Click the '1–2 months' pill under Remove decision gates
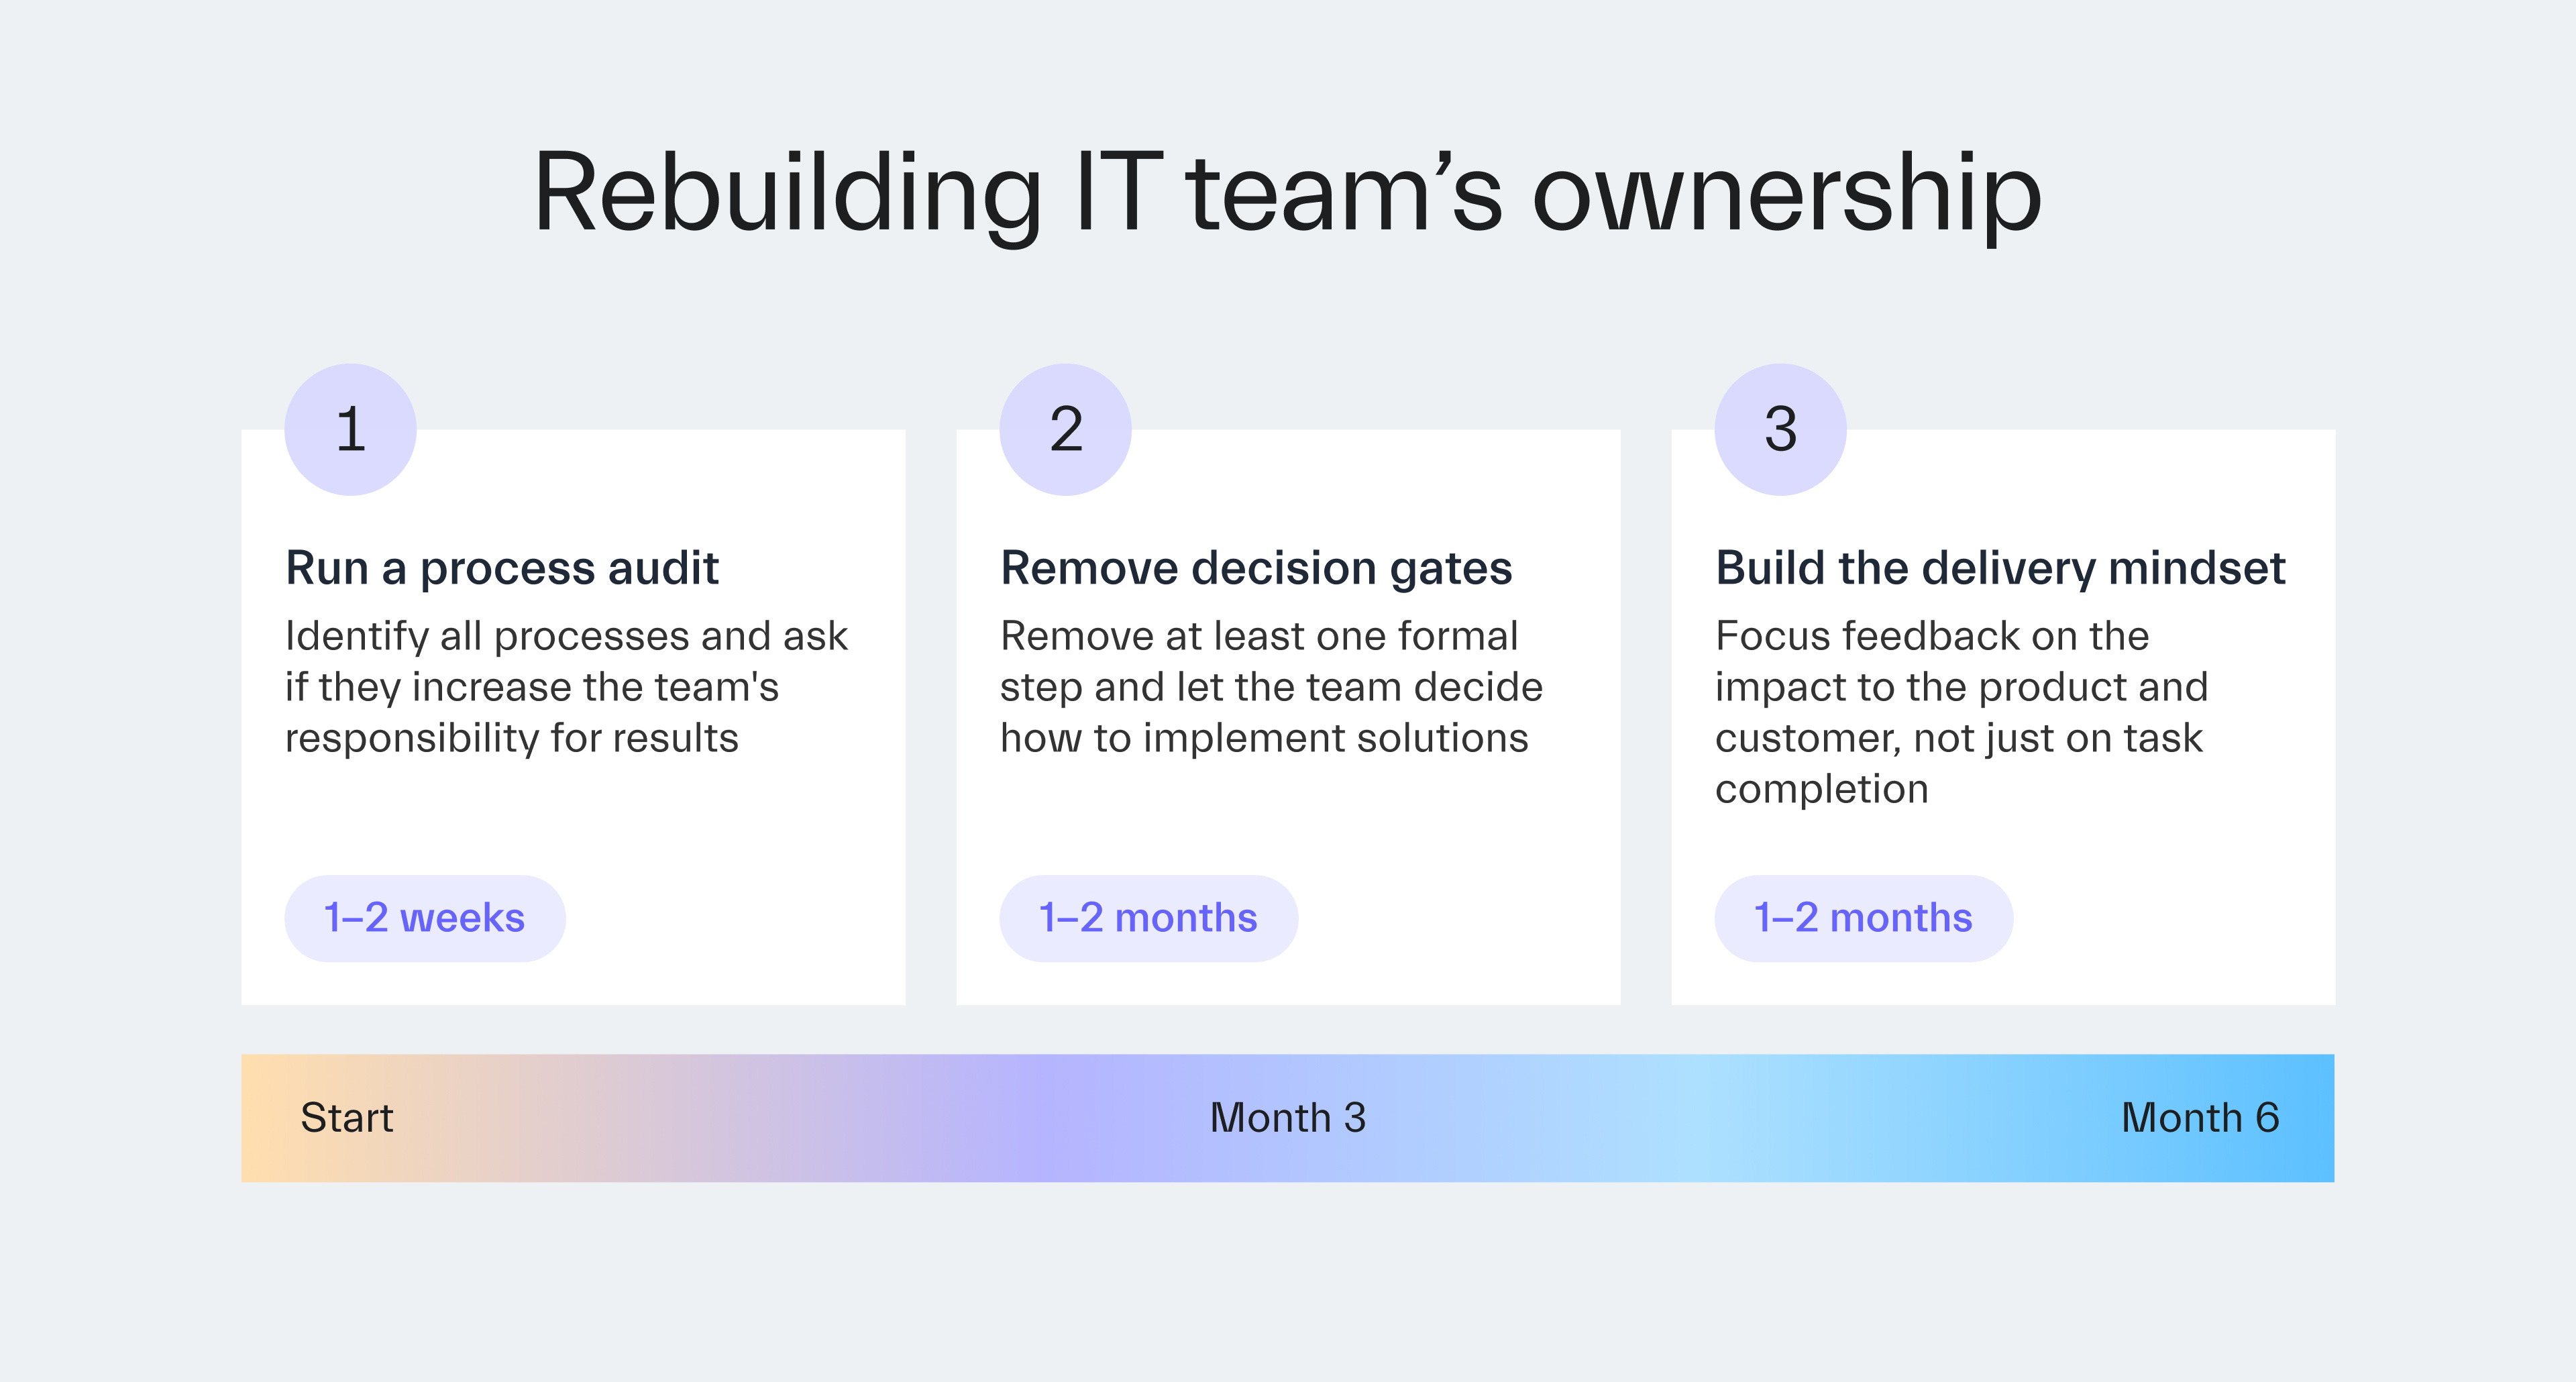2576x1382 pixels. (x=1148, y=918)
